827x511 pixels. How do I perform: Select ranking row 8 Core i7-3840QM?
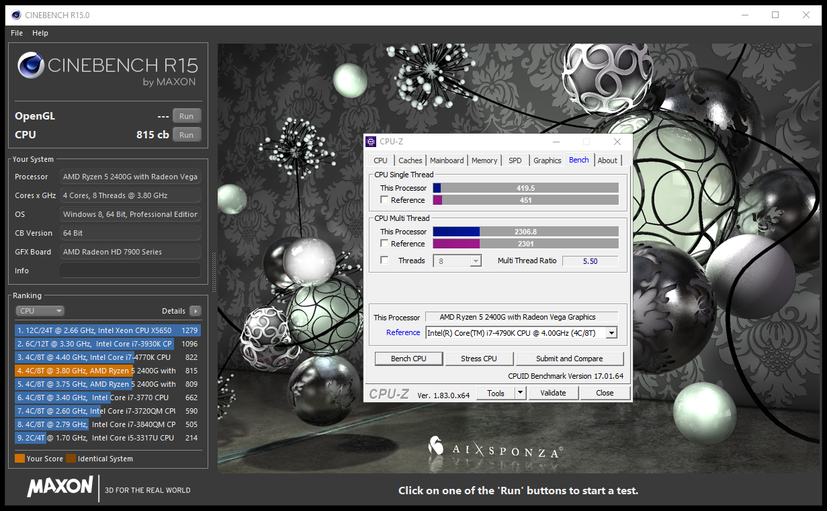tap(107, 424)
